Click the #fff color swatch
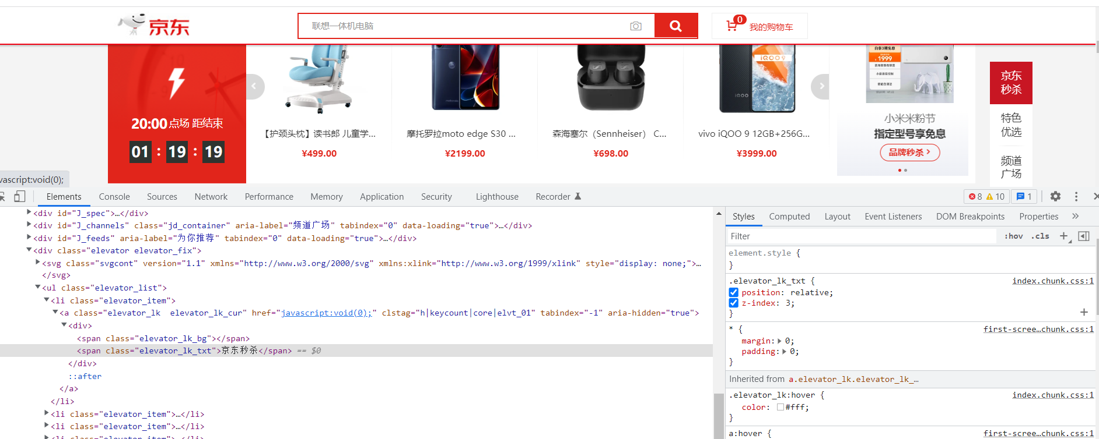The image size is (1099, 439). [780, 408]
